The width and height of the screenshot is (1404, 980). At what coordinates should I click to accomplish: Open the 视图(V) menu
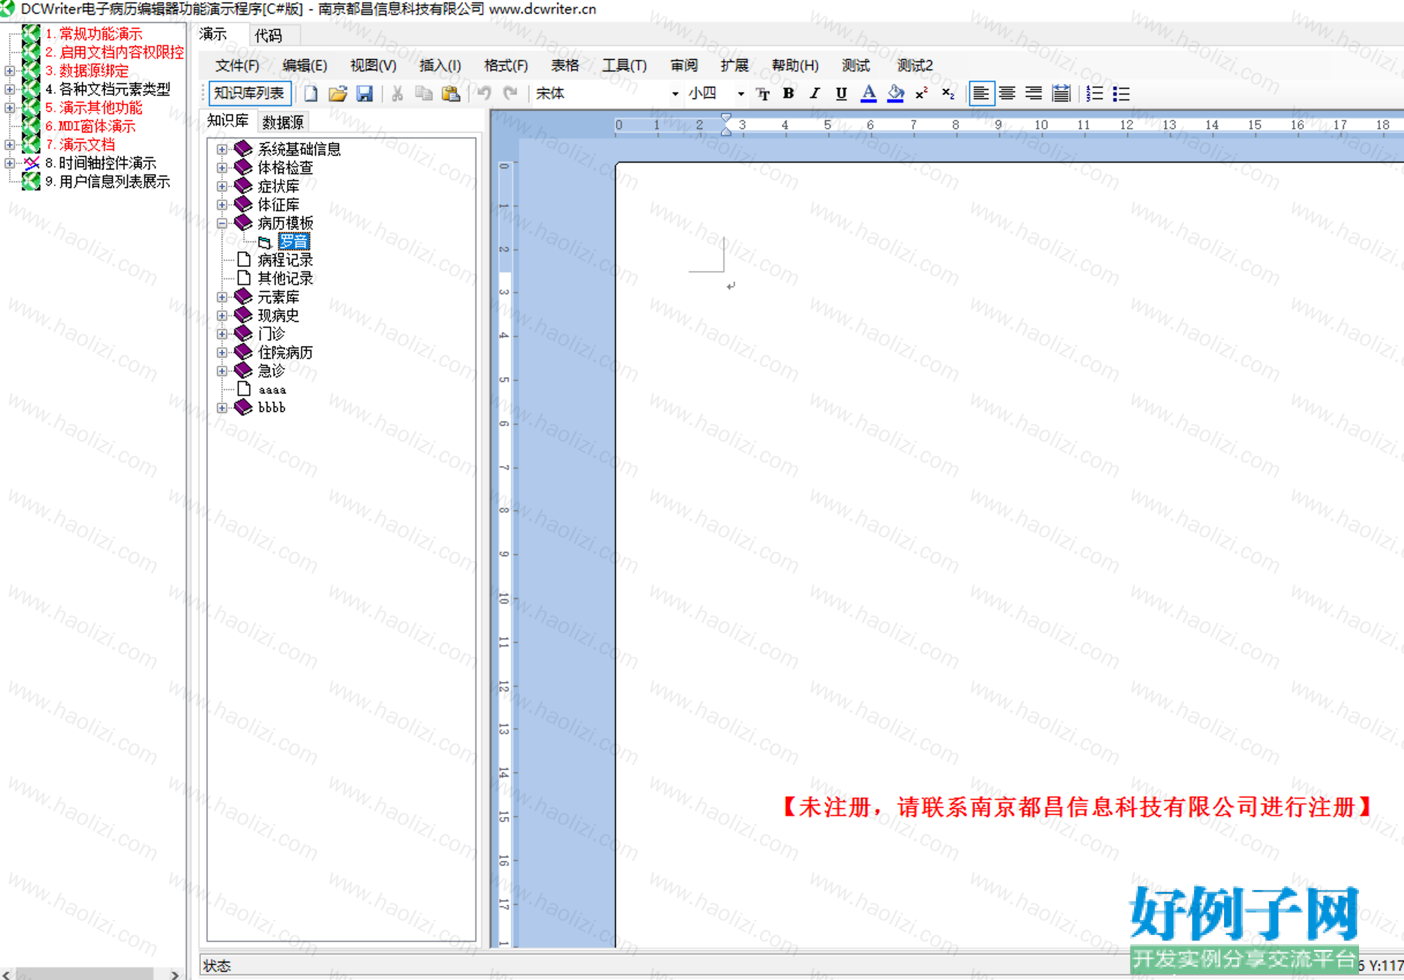(373, 65)
